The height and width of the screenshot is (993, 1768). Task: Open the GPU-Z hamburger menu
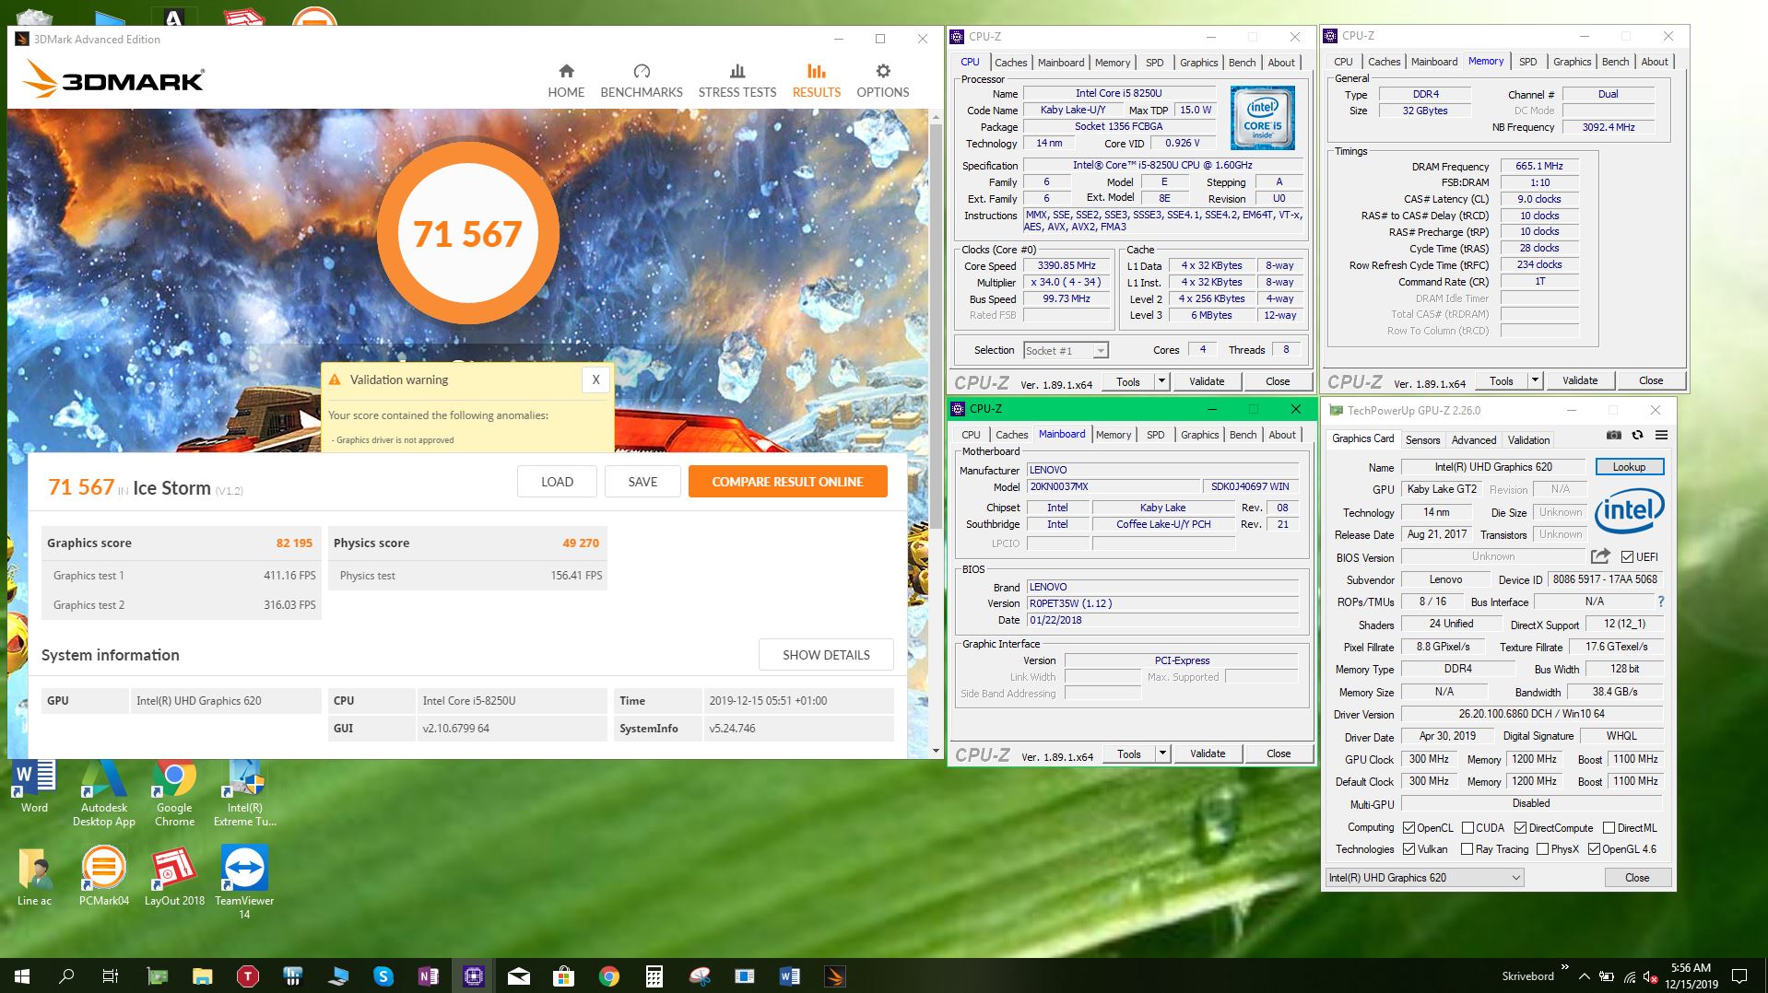1661,435
